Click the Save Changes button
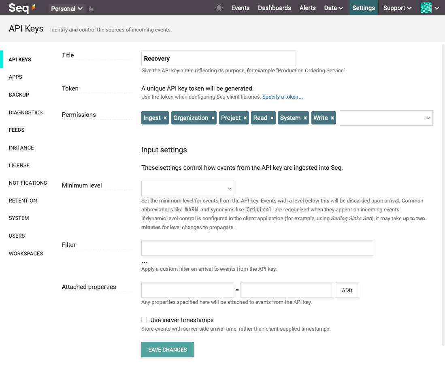 coord(168,350)
